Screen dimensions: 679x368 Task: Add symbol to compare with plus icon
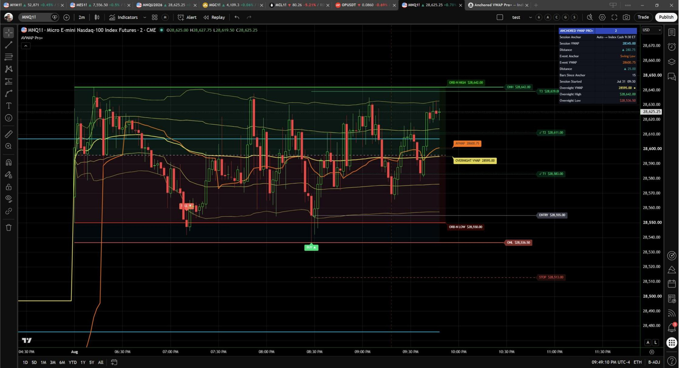coord(66,17)
